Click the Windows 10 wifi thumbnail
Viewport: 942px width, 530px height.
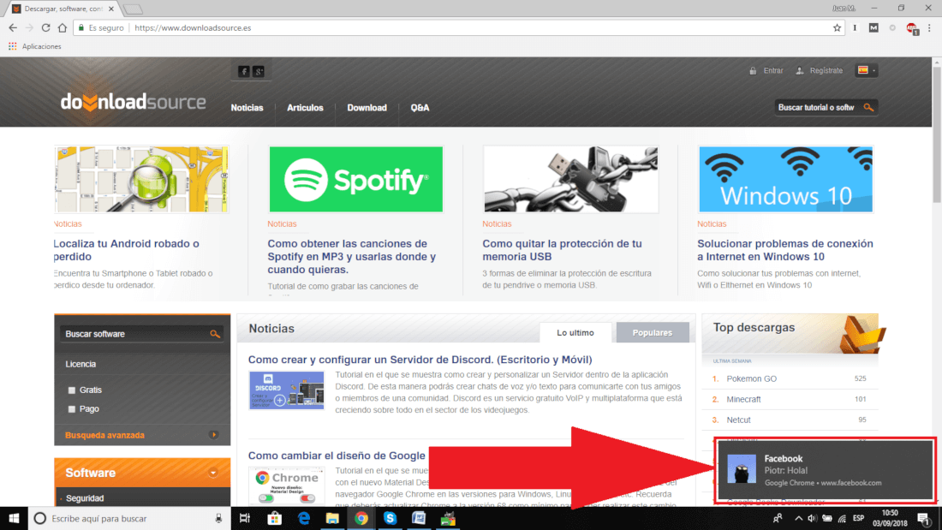(785, 179)
